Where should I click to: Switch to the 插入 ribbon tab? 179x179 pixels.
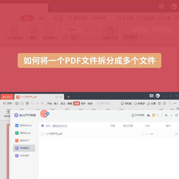tap(56, 104)
